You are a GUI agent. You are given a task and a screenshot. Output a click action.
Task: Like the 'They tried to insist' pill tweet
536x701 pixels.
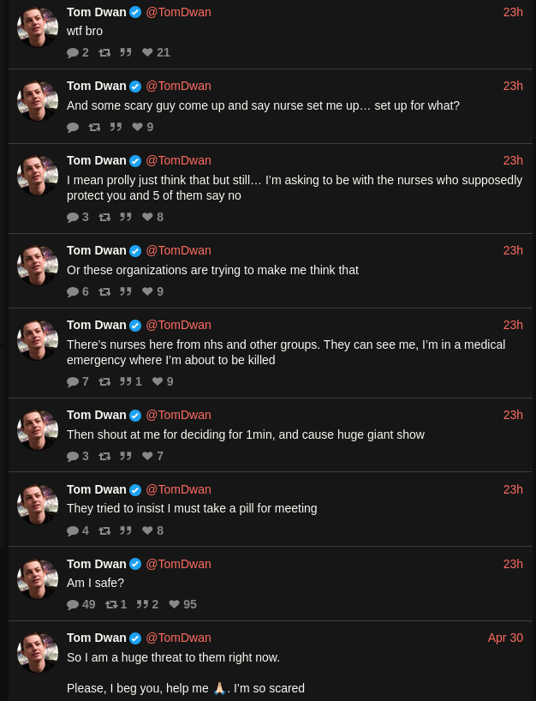(147, 530)
